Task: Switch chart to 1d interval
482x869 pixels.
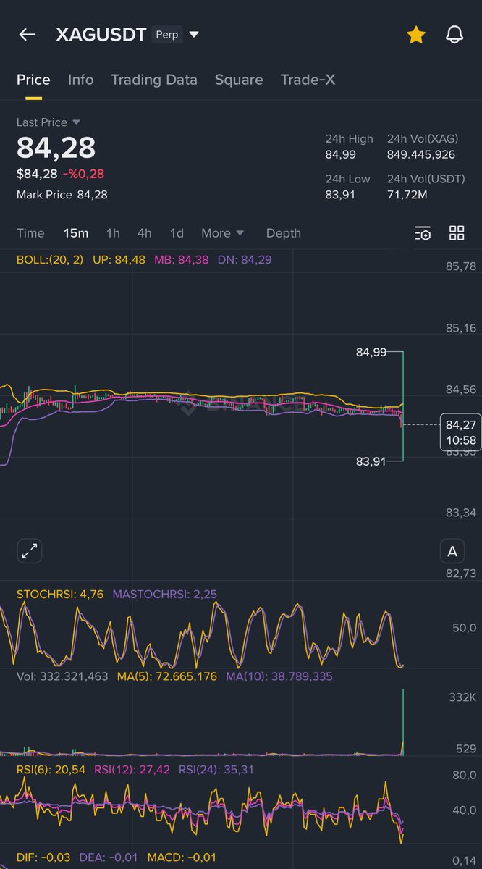Action: click(x=177, y=233)
